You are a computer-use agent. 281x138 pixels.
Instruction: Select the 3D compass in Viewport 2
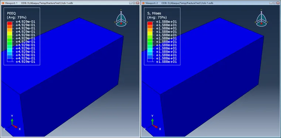pyautogui.click(x=261, y=18)
